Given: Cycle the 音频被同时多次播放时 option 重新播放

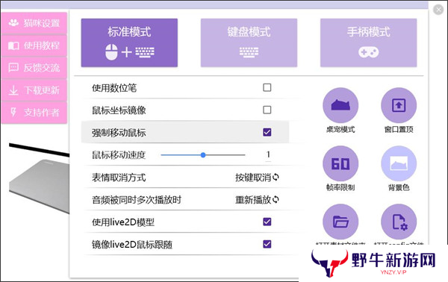Looking at the screenshot, I should click(257, 199).
